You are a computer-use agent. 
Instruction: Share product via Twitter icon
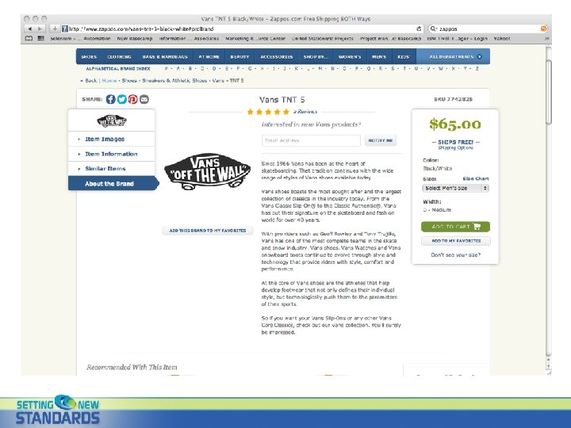[x=122, y=99]
